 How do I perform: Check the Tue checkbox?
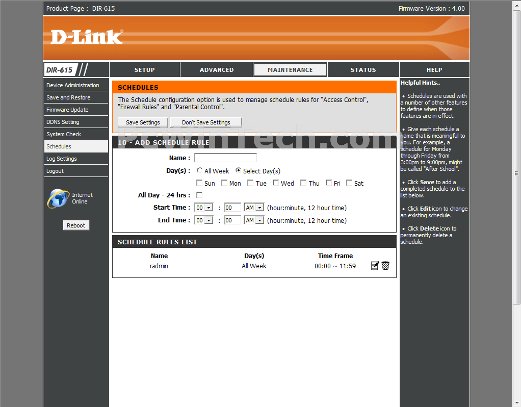pos(250,183)
